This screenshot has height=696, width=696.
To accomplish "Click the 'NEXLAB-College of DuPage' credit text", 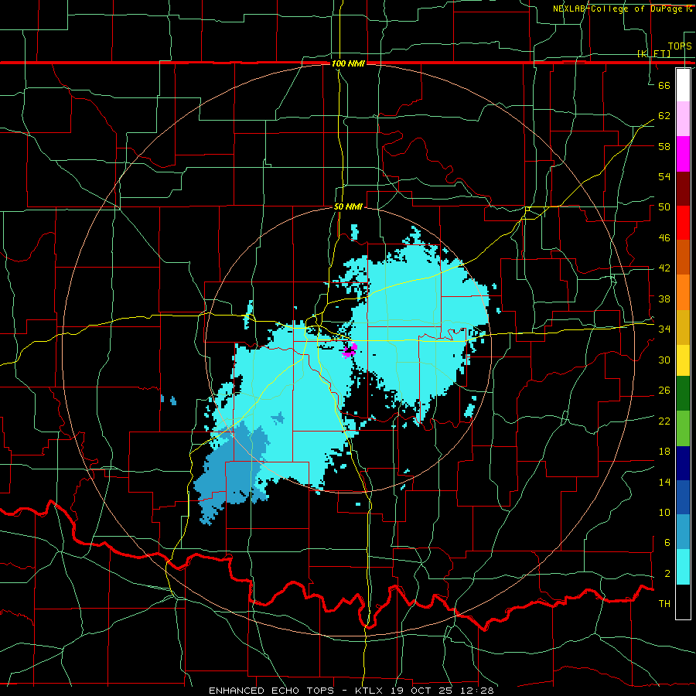I will pyautogui.click(x=616, y=9).
